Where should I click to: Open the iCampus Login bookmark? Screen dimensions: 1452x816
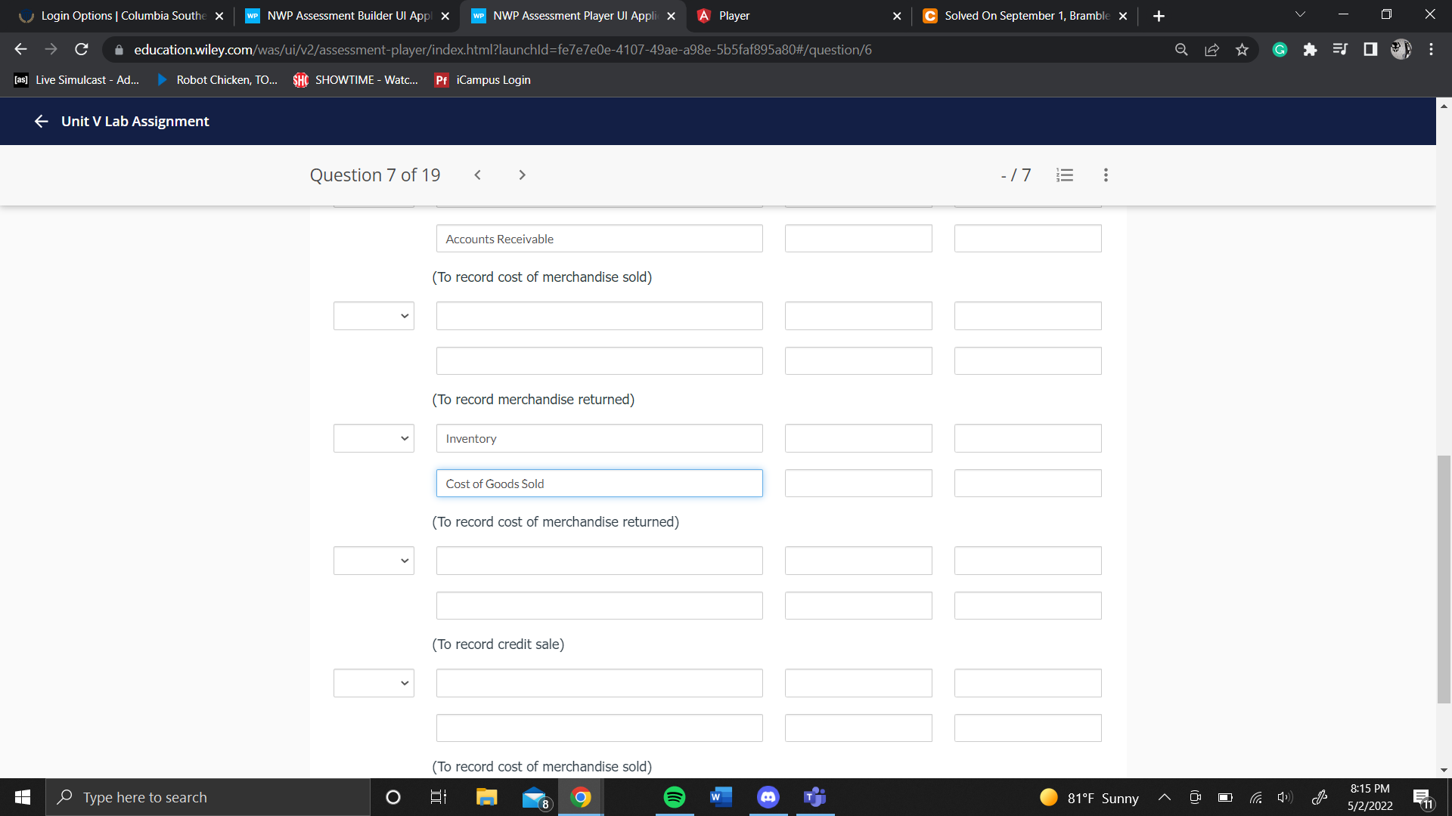point(481,79)
